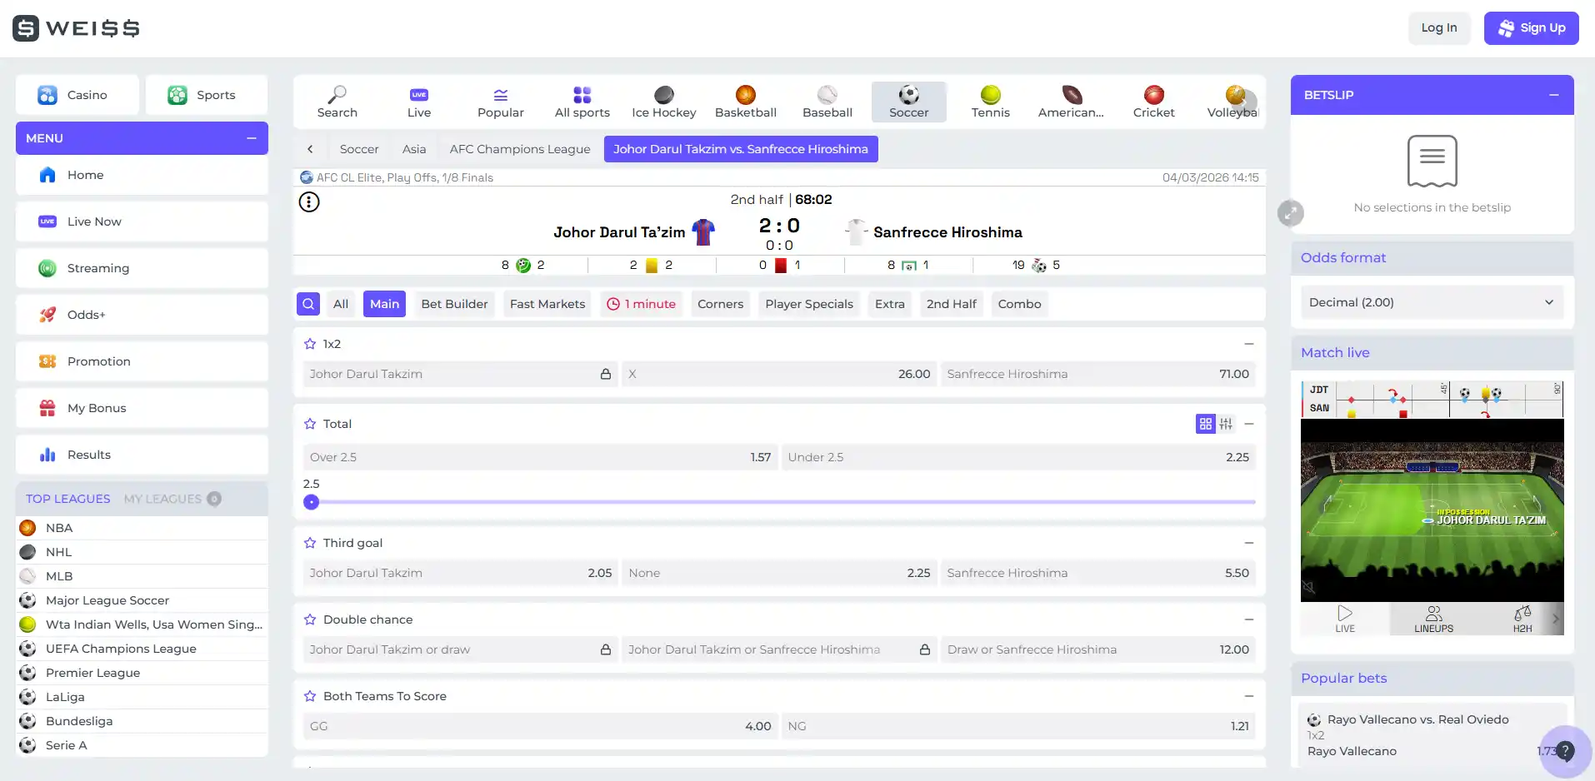The height and width of the screenshot is (781, 1595).
Task: Bet on Sanfrecce Hiroshima 71.00 in 1x2
Action: 1097,374
